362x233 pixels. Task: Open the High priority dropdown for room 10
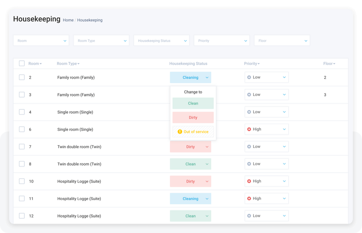click(267, 181)
